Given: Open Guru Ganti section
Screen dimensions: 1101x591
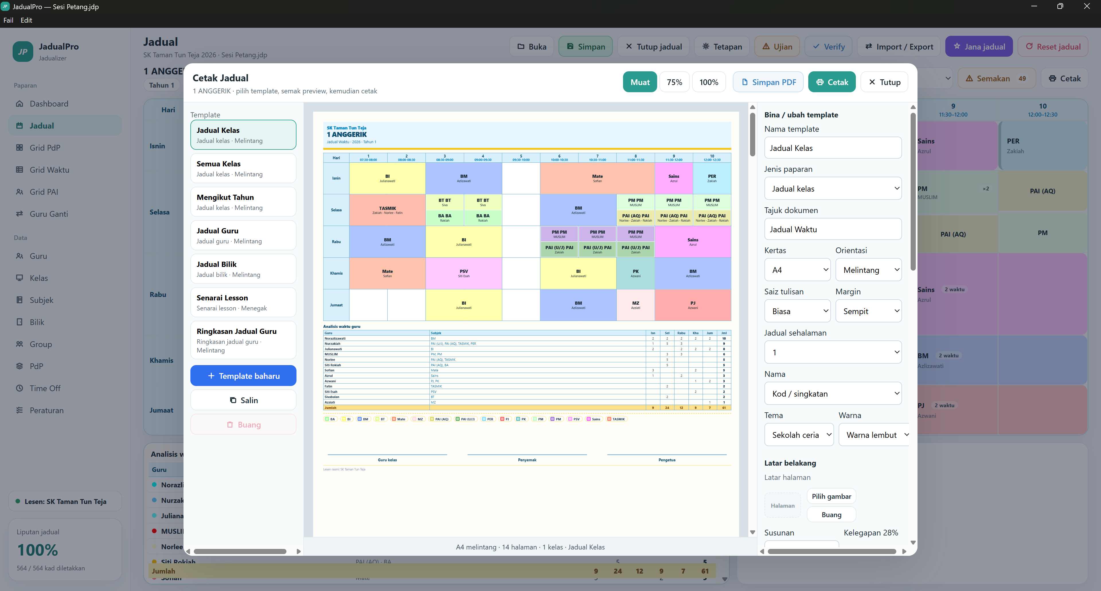Looking at the screenshot, I should coord(65,214).
